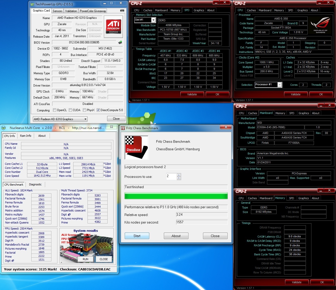The height and width of the screenshot is (290, 336).
Task: Click the RUN button in Nuclearus
Action: point(86,259)
